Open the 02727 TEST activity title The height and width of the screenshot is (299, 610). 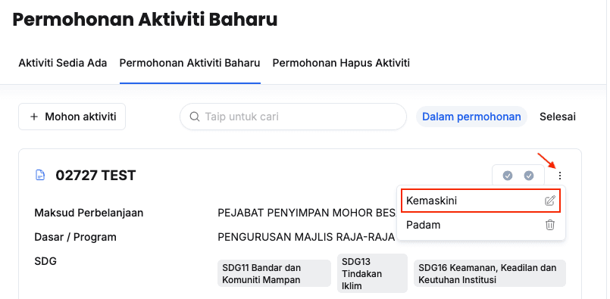(x=95, y=176)
